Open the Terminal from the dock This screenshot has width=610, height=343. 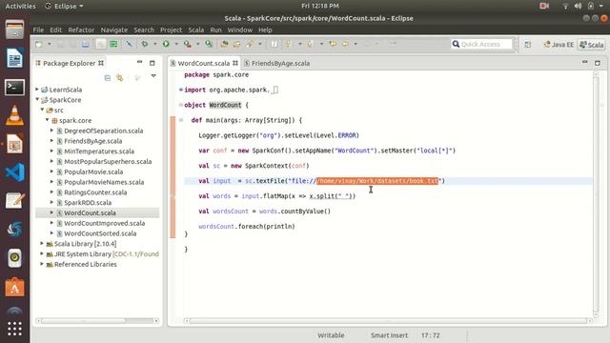(x=15, y=88)
